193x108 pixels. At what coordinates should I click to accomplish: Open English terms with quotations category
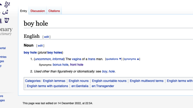click(47, 86)
